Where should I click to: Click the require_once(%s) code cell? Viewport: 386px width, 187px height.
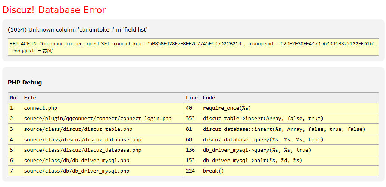pos(227,108)
